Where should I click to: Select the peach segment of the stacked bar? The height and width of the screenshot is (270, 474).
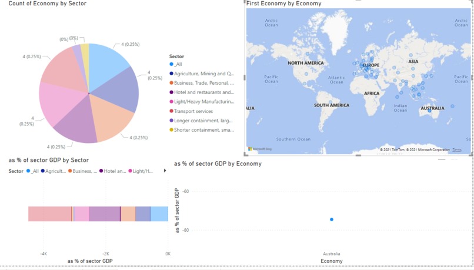point(128,214)
